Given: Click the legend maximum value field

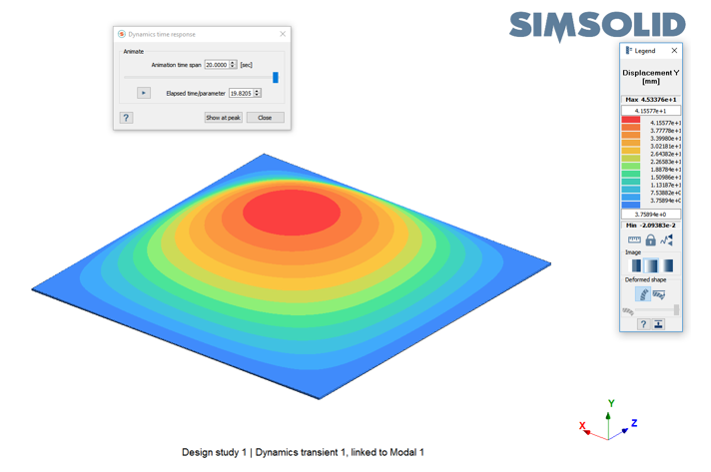Looking at the screenshot, I should [650, 111].
